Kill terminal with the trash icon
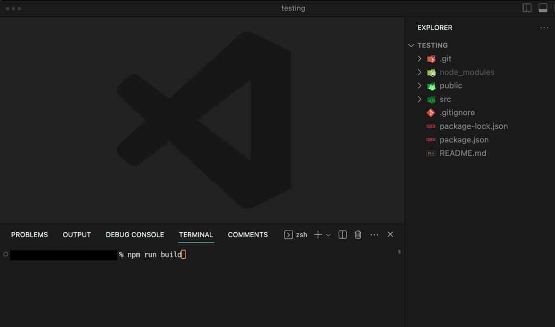The height and width of the screenshot is (327, 555). (358, 234)
